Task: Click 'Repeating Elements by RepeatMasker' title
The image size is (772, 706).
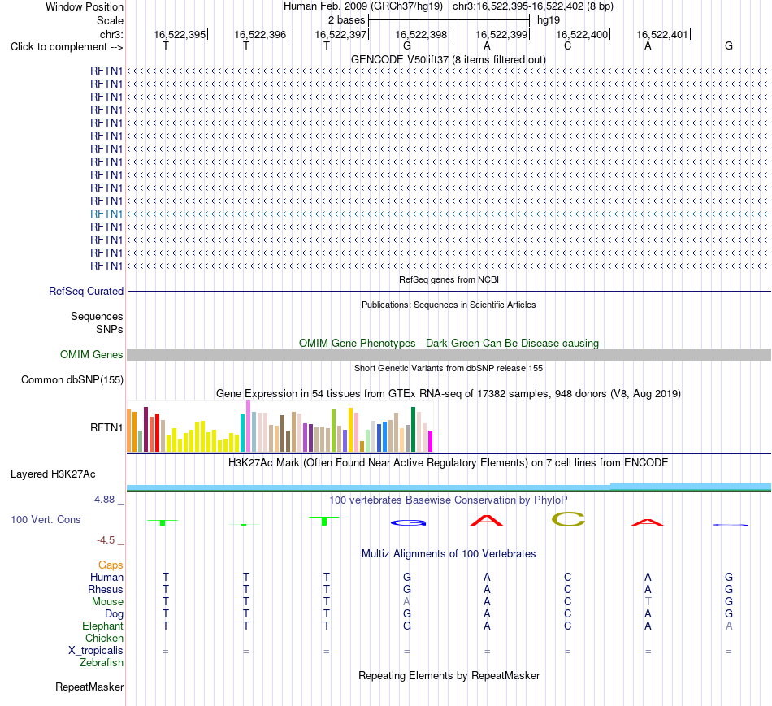Action: [x=449, y=675]
